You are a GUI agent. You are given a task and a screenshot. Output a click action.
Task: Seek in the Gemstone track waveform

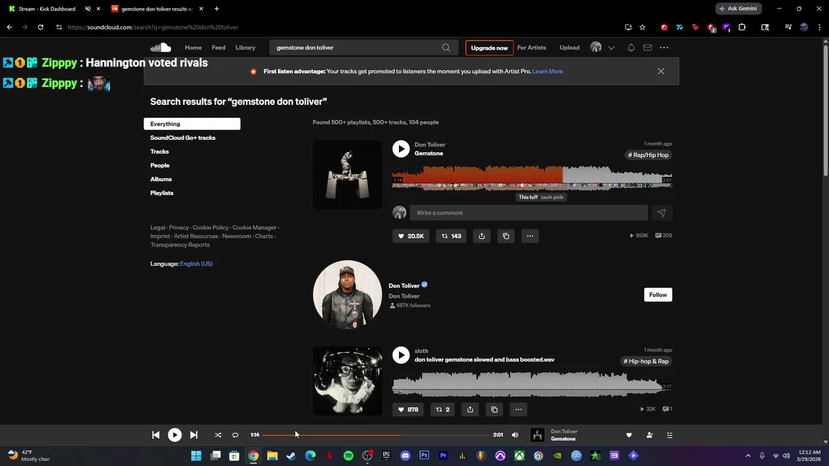tap(532, 177)
